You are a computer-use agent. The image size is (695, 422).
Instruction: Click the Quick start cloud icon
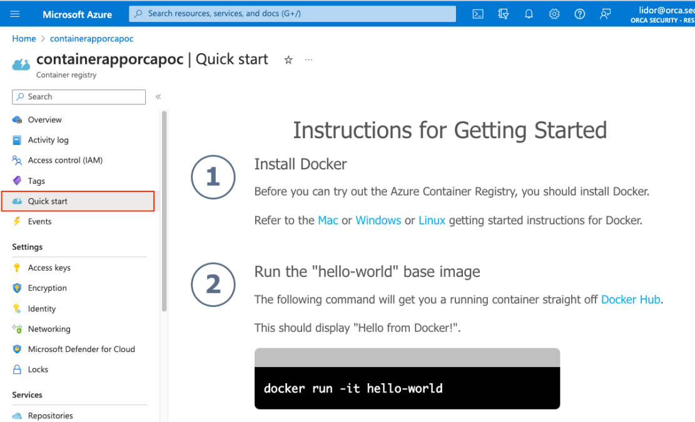(x=17, y=201)
